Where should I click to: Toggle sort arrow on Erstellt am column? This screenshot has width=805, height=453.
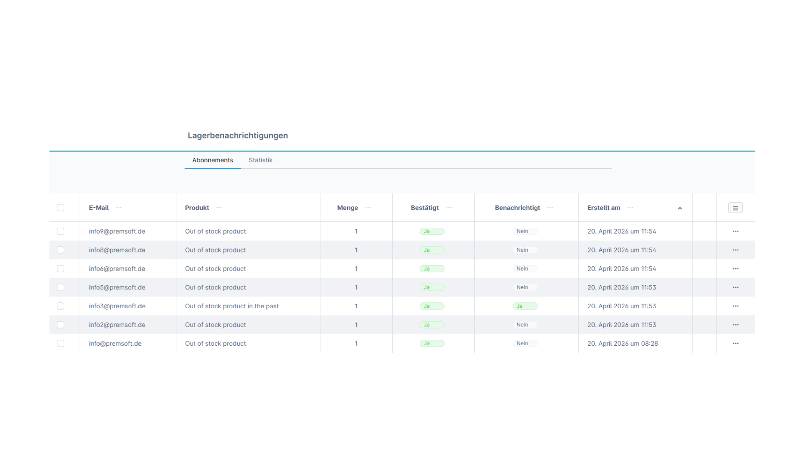[680, 208]
